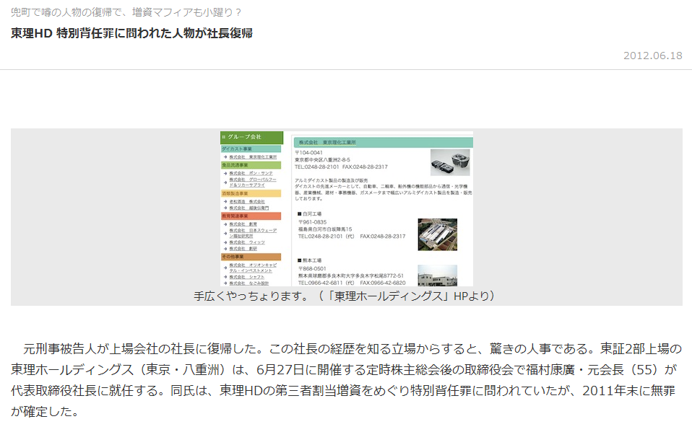
Task: Click the headline 東理HD 特別背任罪に問われた人物が社長復帰
Action: tap(131, 33)
